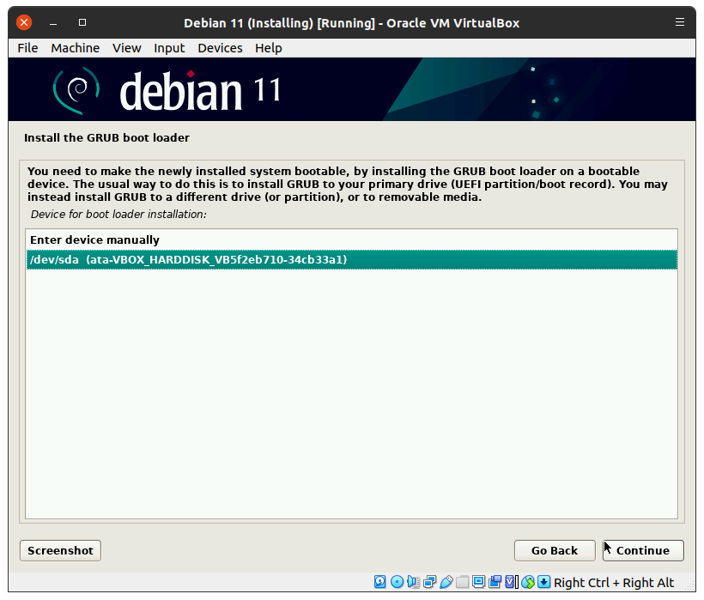Click the mouse integration indicator icon
The height and width of the screenshot is (600, 704).
click(527, 583)
